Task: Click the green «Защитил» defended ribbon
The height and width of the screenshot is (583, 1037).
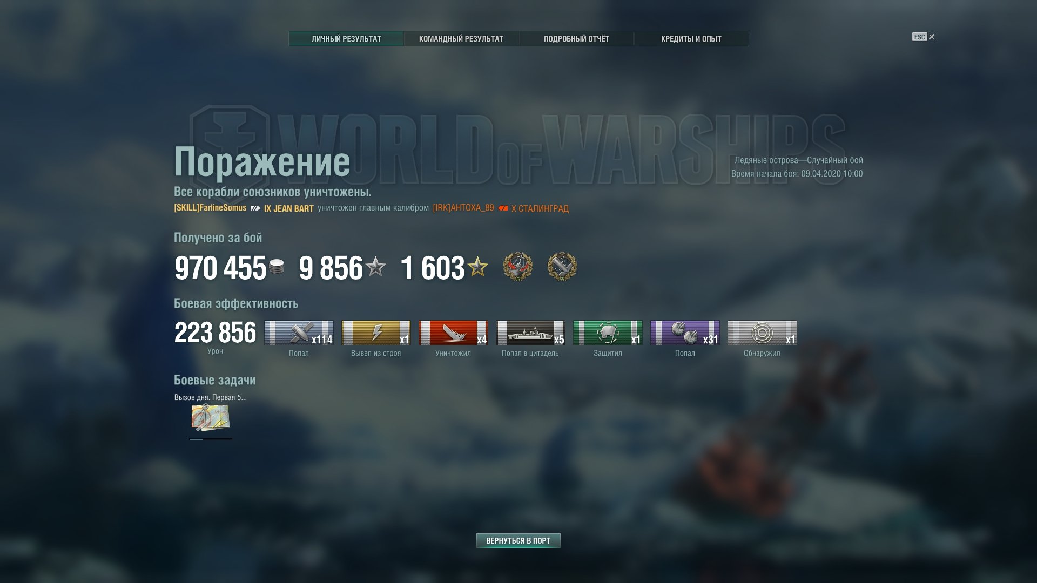Action: click(608, 333)
